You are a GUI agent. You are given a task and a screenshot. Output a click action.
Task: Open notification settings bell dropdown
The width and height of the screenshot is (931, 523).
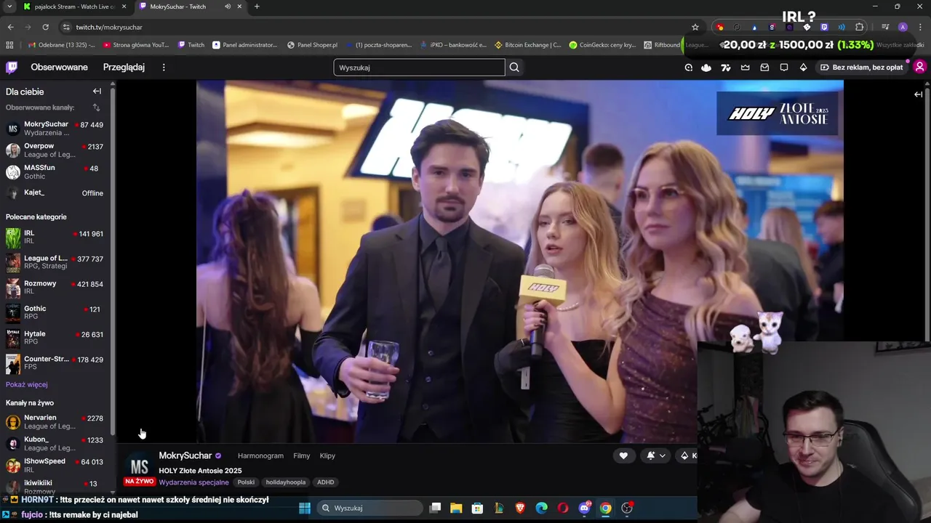(656, 455)
